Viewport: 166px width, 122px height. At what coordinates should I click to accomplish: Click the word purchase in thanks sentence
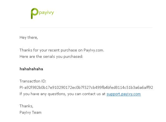[x=69, y=50]
